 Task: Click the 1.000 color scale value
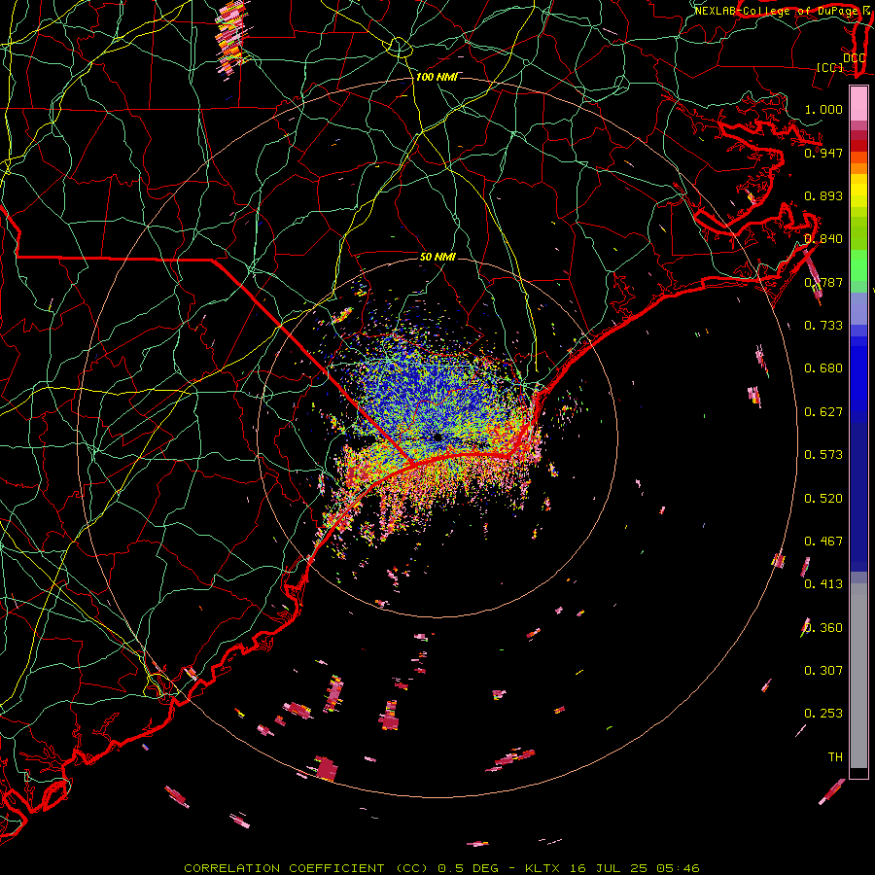(823, 109)
